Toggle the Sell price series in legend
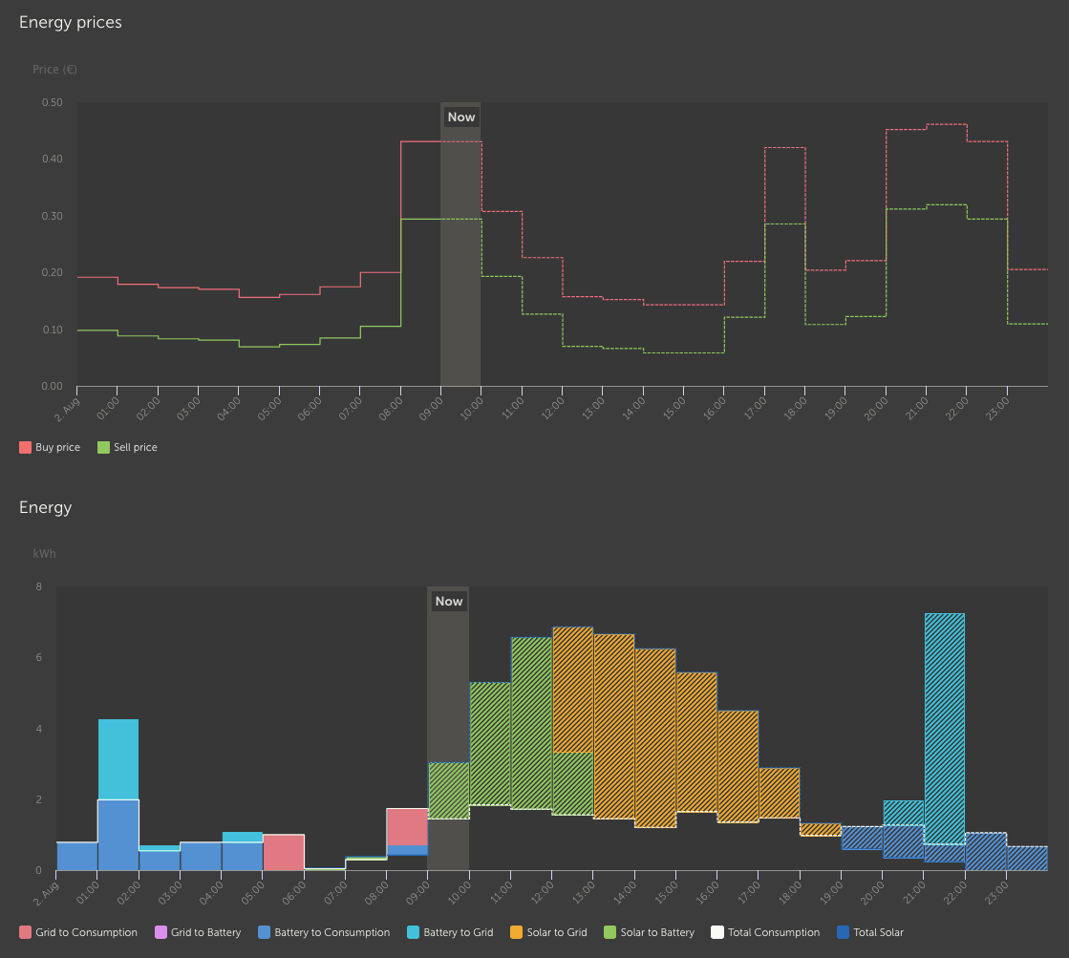 coord(127,447)
